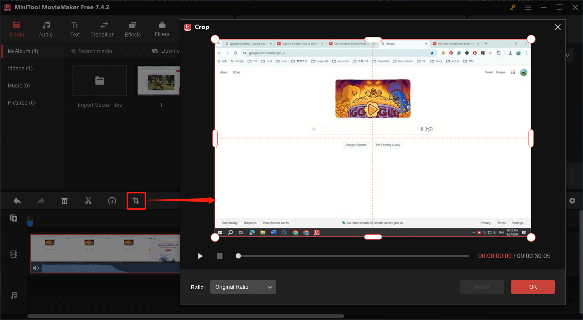Image resolution: width=583 pixels, height=320 pixels.
Task: Click the key icon in title bar
Action: pos(513,7)
